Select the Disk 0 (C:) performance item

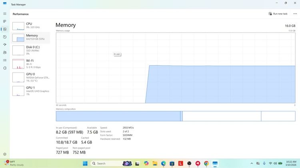(x=31, y=50)
